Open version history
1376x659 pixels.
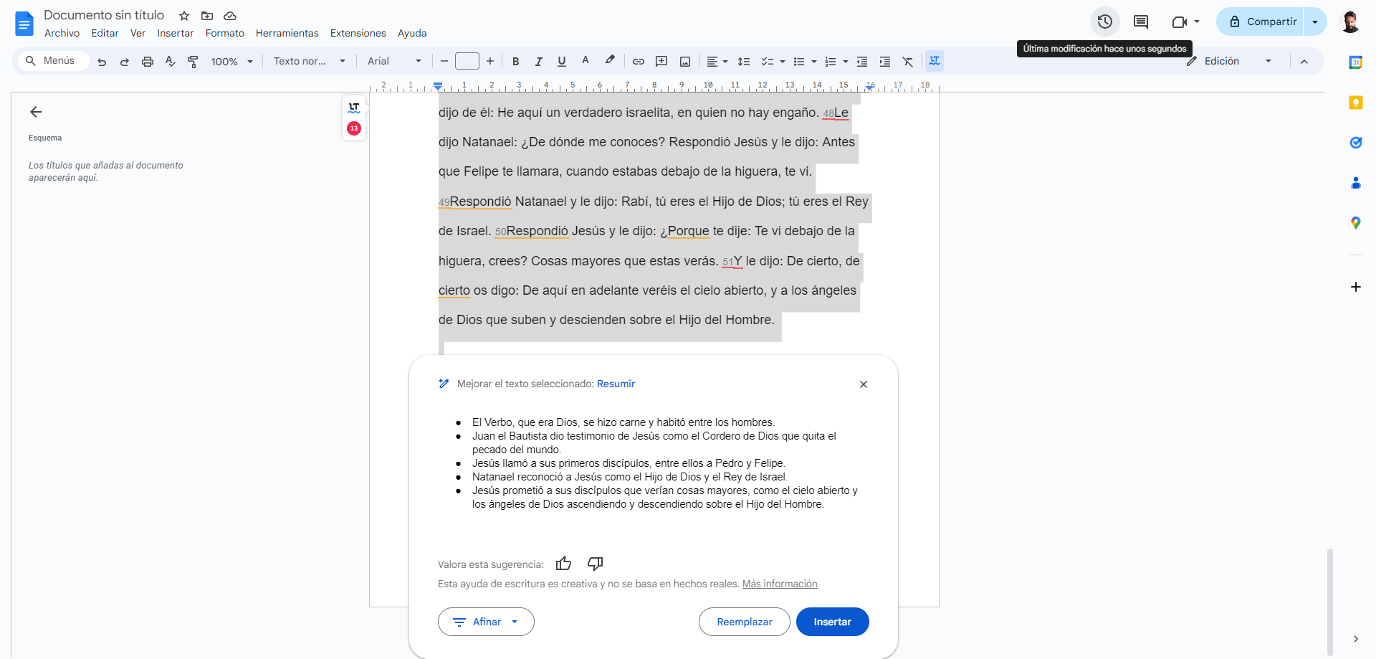tap(1104, 21)
